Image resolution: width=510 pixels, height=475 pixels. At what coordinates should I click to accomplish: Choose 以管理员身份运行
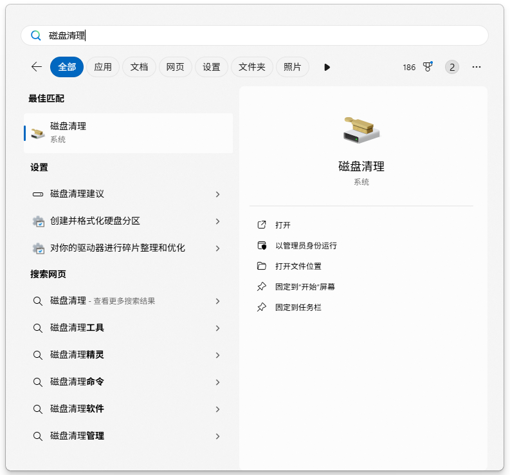click(x=306, y=245)
